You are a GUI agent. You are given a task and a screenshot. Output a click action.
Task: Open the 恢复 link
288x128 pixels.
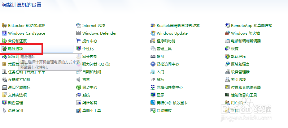tap(235, 49)
